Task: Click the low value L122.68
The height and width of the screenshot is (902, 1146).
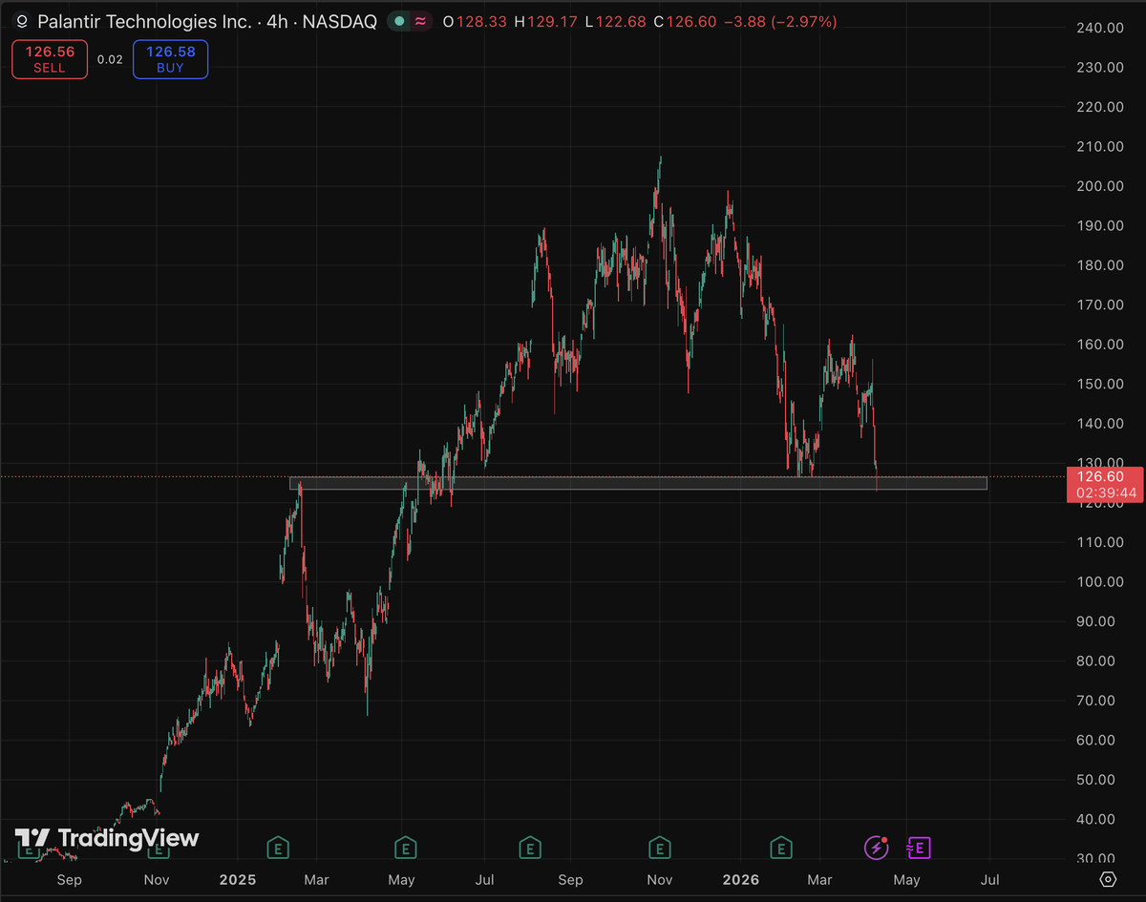Action: click(618, 21)
